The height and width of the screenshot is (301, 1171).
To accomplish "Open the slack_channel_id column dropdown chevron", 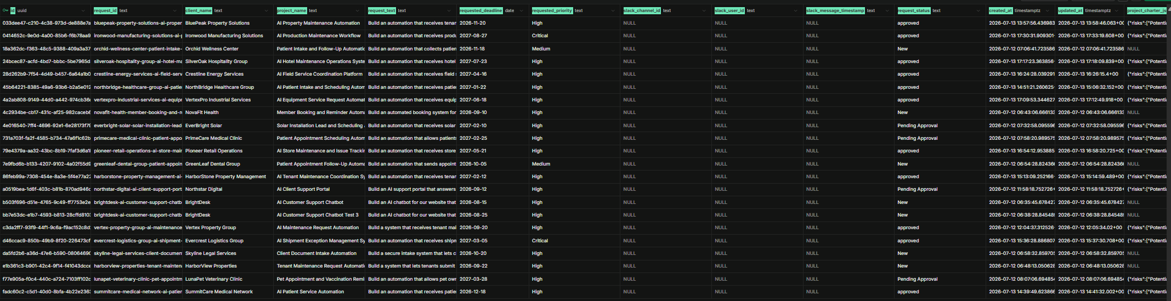I will coord(704,10).
